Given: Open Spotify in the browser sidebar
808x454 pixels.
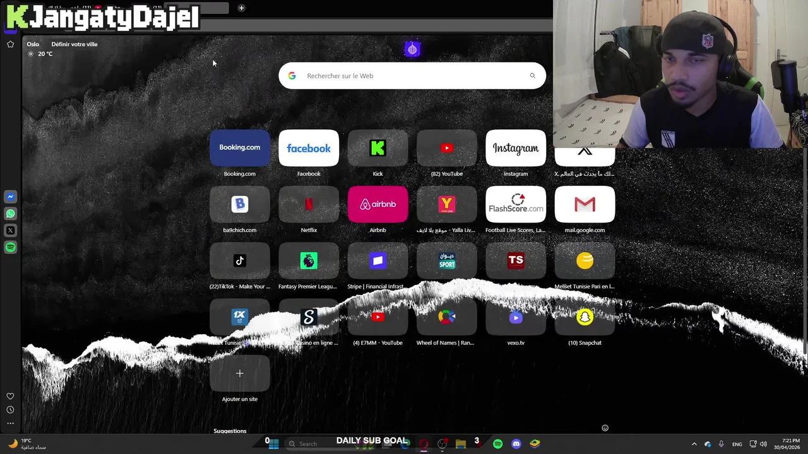Looking at the screenshot, I should (10, 247).
